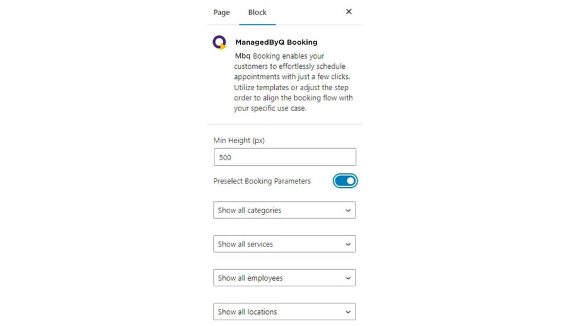Click the 500 value in Min Height
The height and width of the screenshot is (326, 580).
pyautogui.click(x=225, y=157)
